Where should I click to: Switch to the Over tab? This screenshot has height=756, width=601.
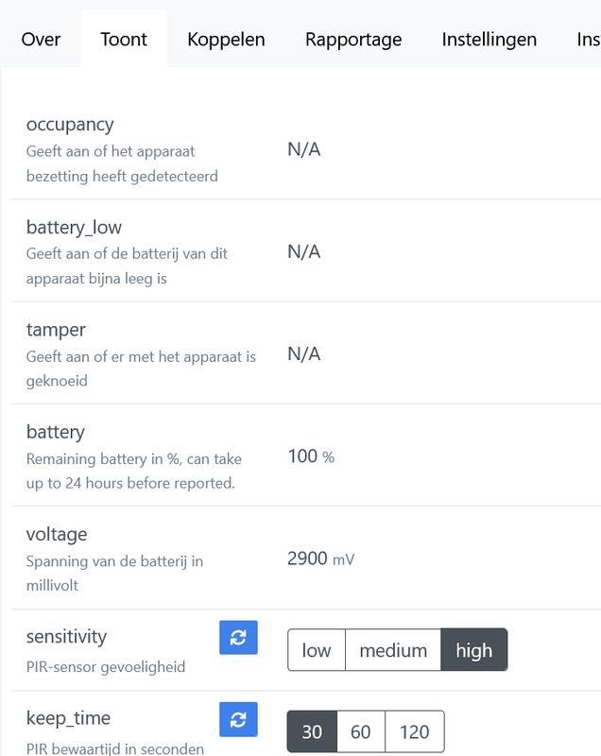[x=41, y=39]
